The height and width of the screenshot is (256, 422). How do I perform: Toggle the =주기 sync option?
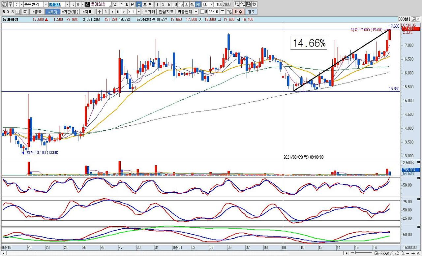click(x=53, y=12)
